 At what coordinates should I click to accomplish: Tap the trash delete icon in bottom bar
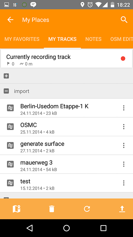(52, 209)
